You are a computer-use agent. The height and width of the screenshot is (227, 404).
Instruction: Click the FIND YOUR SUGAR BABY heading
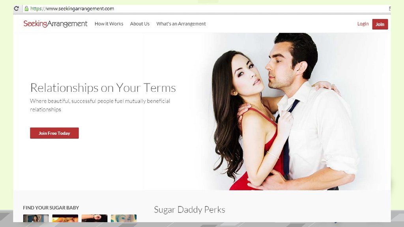click(51, 208)
